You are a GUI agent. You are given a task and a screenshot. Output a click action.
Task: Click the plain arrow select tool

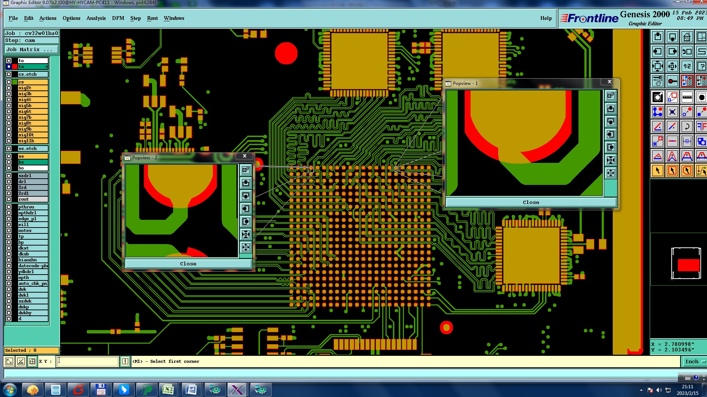[658, 171]
